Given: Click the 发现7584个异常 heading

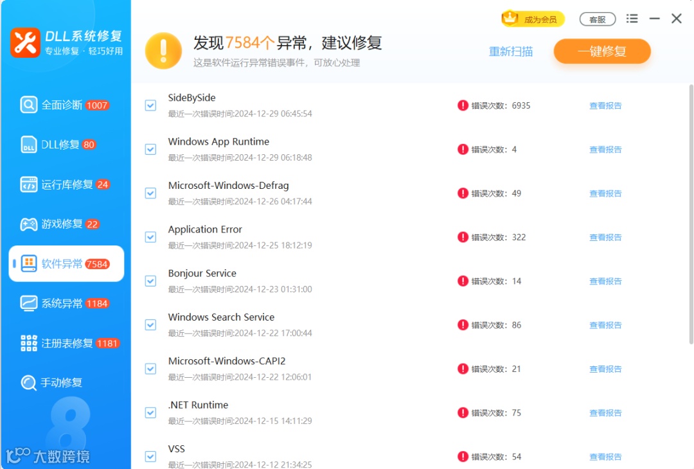Looking at the screenshot, I should [x=287, y=43].
